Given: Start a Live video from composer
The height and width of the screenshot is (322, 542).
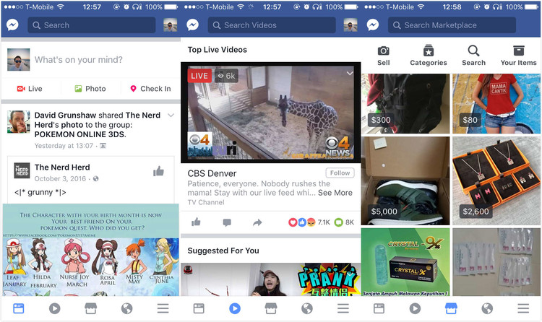Looking at the screenshot, I should (30, 89).
